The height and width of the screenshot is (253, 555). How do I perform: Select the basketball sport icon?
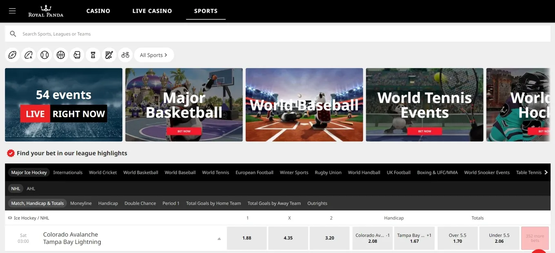tap(61, 55)
